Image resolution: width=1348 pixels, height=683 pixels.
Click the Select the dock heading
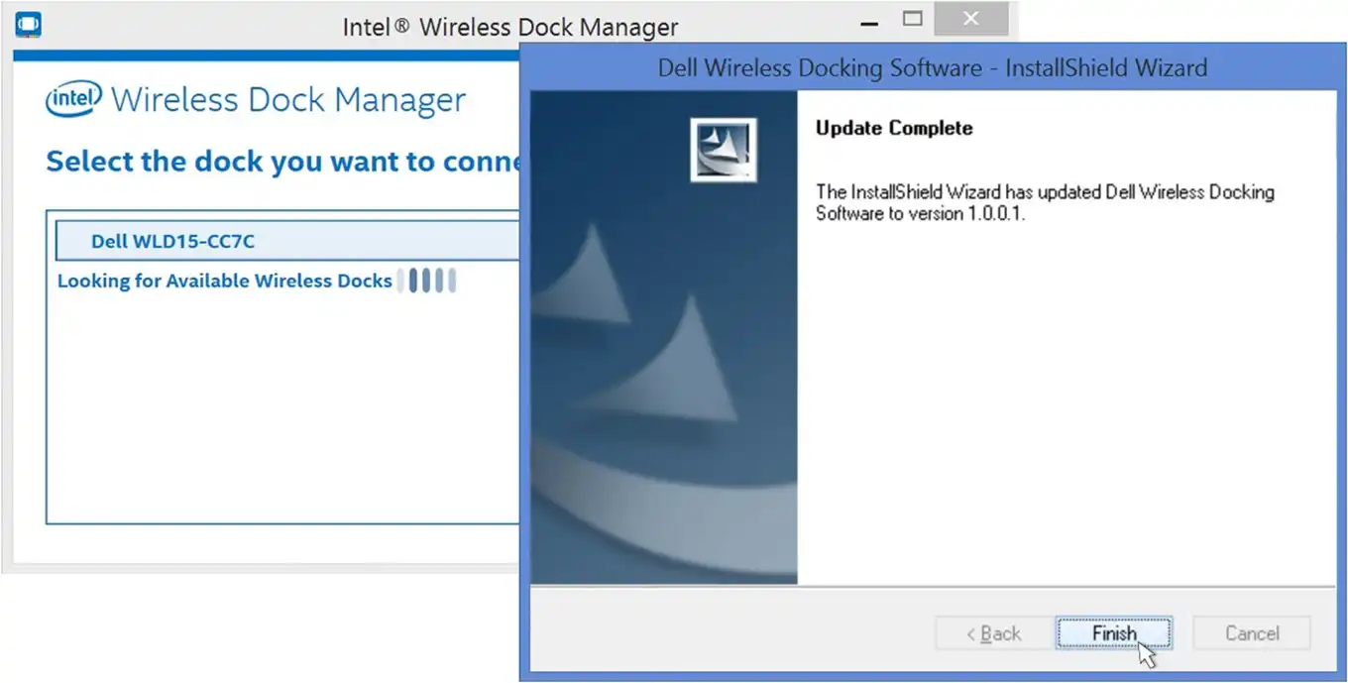click(283, 162)
